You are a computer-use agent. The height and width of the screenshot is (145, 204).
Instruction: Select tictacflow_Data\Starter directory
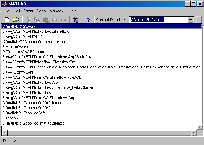[102, 87]
